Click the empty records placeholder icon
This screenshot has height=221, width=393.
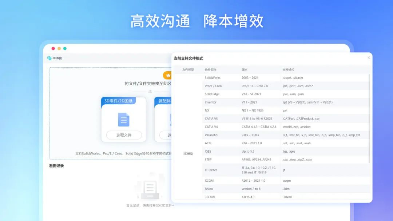pyautogui.click(x=150, y=186)
